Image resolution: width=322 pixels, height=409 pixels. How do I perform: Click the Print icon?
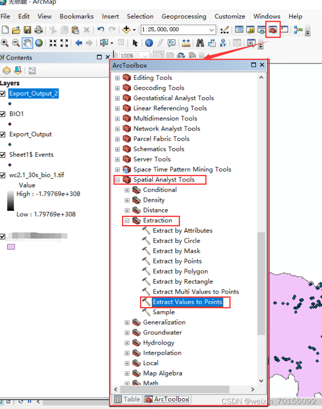click(39, 30)
